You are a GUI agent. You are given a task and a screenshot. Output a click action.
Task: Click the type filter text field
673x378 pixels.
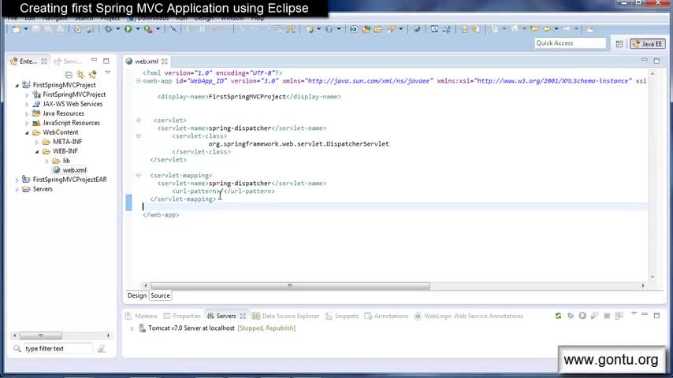point(58,349)
